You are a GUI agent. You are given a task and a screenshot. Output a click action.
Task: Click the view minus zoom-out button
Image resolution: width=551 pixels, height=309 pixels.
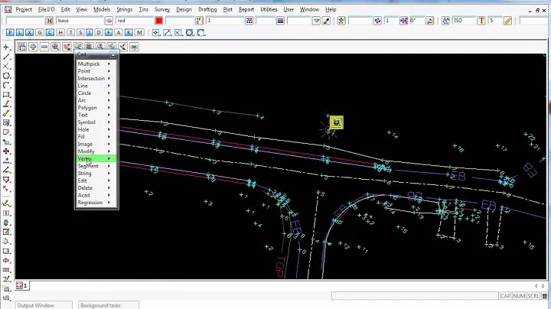(x=44, y=47)
